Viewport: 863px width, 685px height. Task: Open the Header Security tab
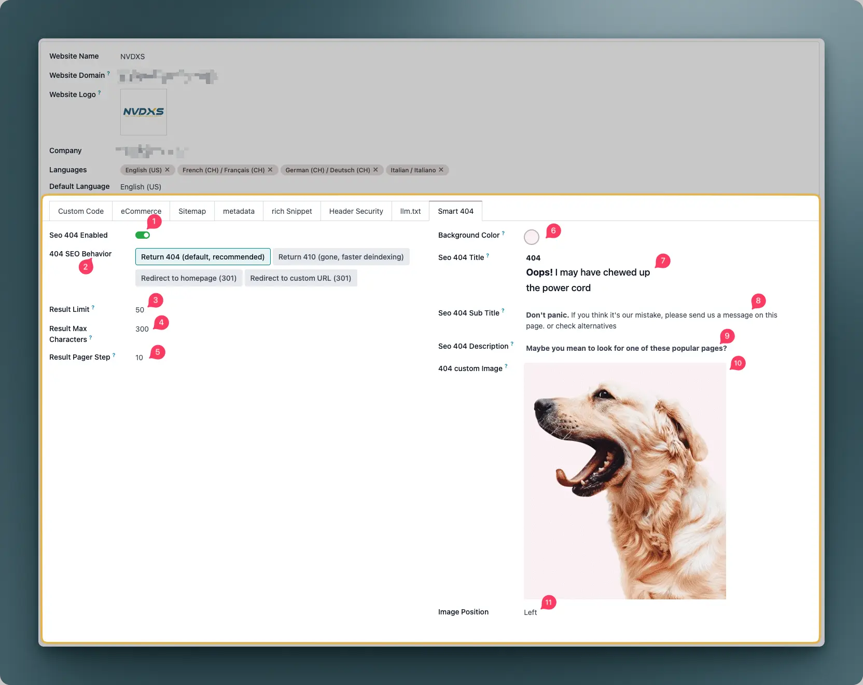pyautogui.click(x=356, y=211)
